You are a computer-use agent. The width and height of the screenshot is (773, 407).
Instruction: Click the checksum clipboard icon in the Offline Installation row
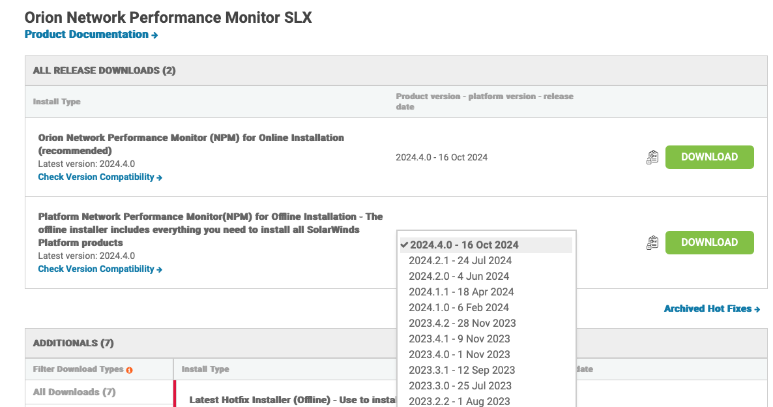pos(652,243)
